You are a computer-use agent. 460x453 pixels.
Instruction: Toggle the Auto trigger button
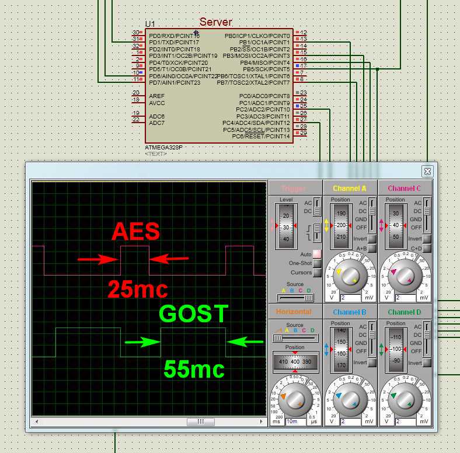tap(317, 254)
